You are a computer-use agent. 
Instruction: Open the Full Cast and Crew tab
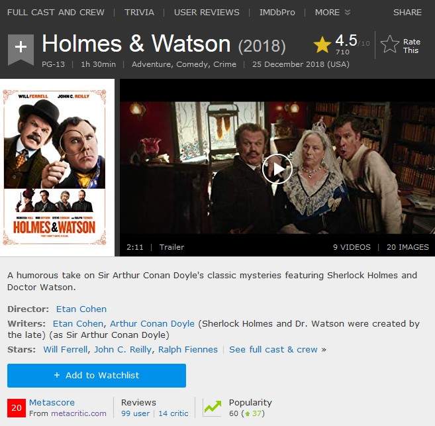pos(56,12)
